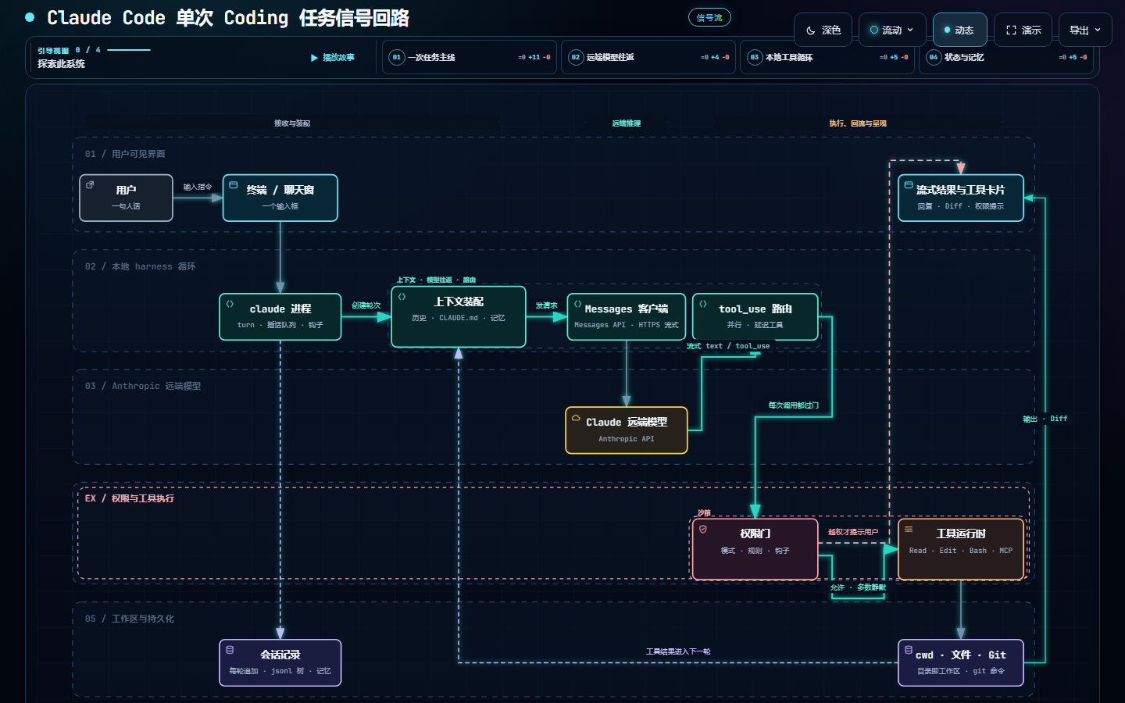The width and height of the screenshot is (1125, 703).
Task: Enable 演示 presentation mode
Action: pyautogui.click(x=1023, y=30)
